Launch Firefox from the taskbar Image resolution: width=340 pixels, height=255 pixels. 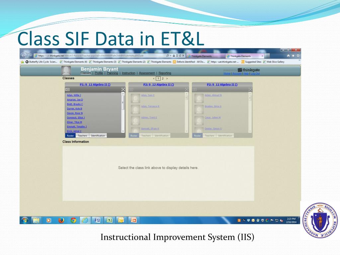(x=61, y=220)
